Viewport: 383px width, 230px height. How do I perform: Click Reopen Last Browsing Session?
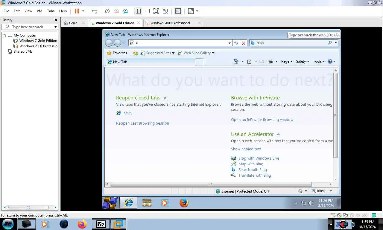142,123
